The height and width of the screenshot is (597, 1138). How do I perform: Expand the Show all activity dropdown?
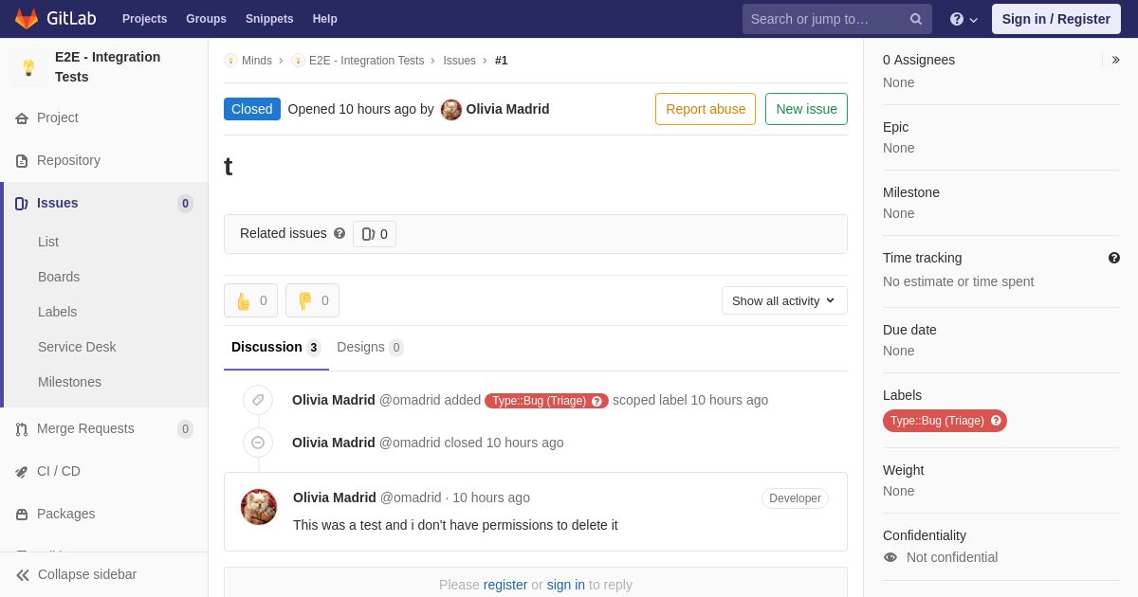point(784,300)
